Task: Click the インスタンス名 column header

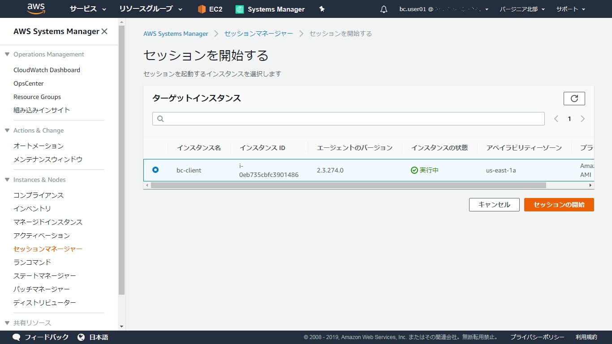Action: click(x=199, y=148)
